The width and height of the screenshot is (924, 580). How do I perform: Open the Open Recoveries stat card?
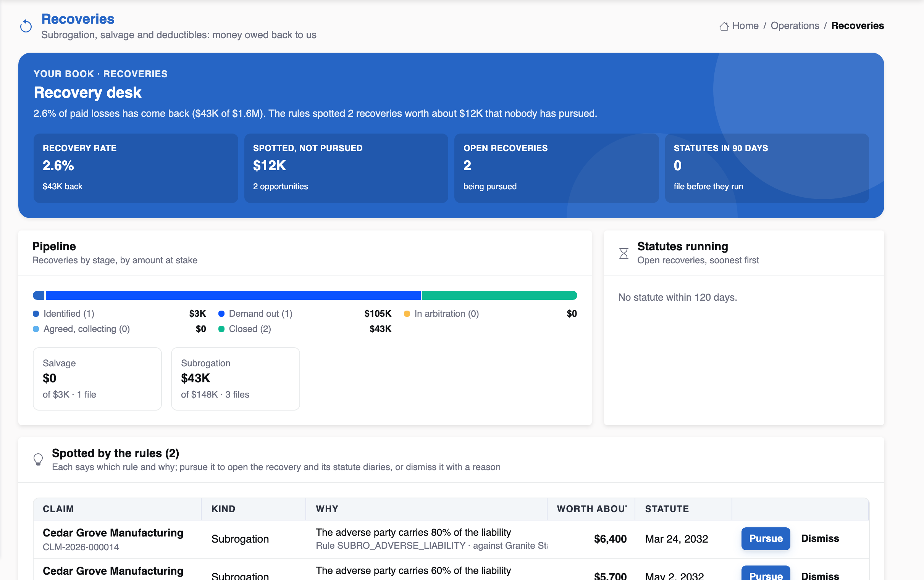pos(556,168)
